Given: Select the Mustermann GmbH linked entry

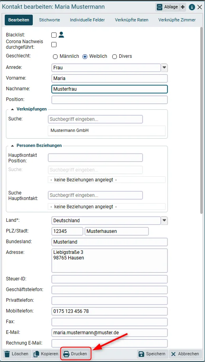Looking at the screenshot, I should 107,130.
